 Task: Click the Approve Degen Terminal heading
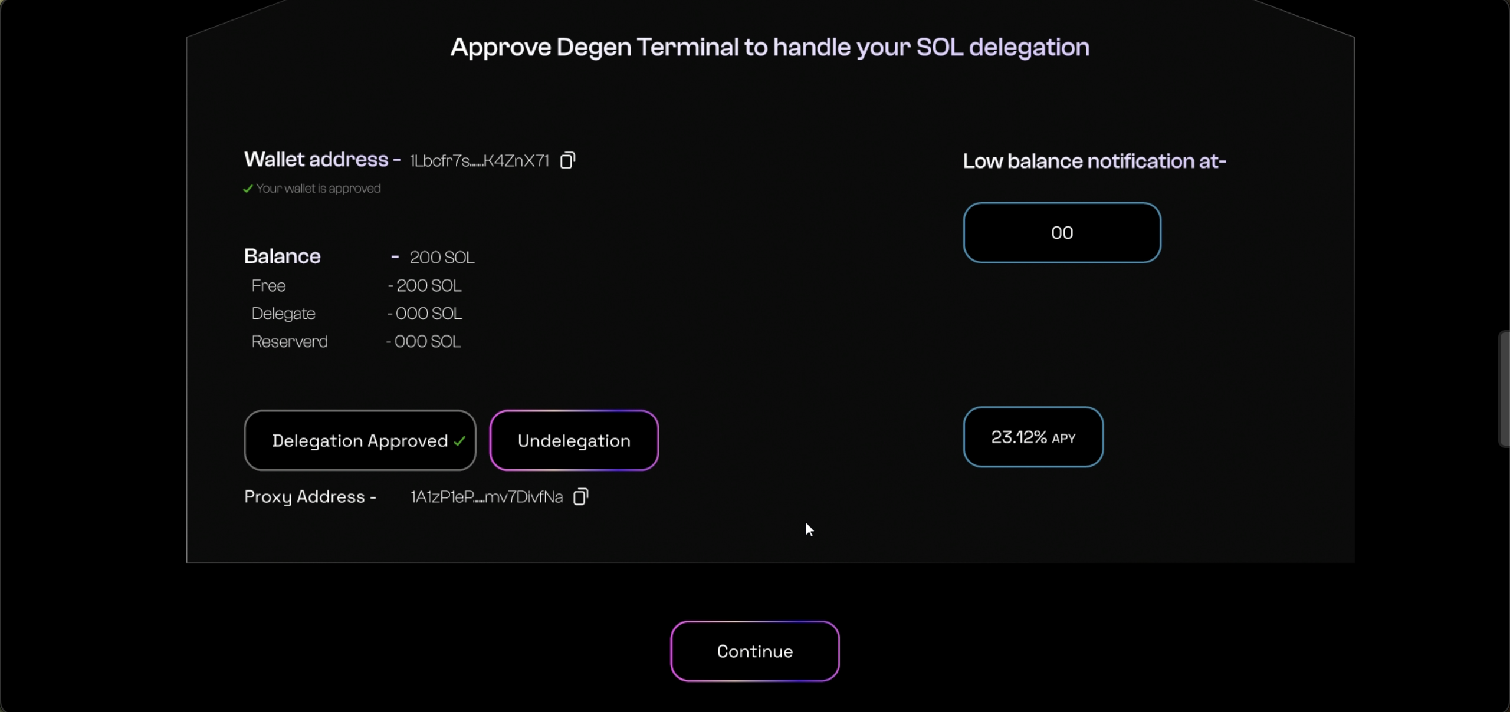click(x=770, y=47)
